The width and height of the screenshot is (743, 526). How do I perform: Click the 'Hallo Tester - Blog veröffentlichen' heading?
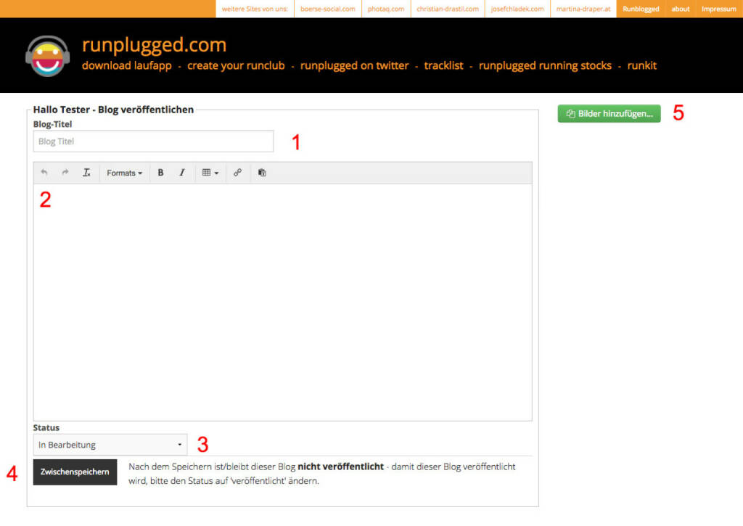[x=113, y=110]
